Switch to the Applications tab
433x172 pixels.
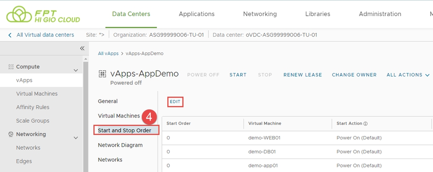coord(197,14)
